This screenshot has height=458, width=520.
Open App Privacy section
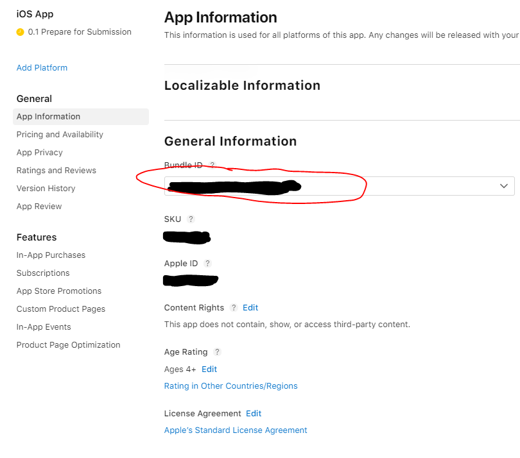click(40, 153)
